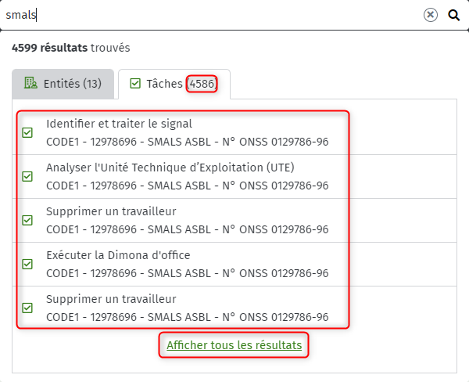469x382 pixels.
Task: Click task icon beside last Supprimer un travailleur
Action: 27,308
